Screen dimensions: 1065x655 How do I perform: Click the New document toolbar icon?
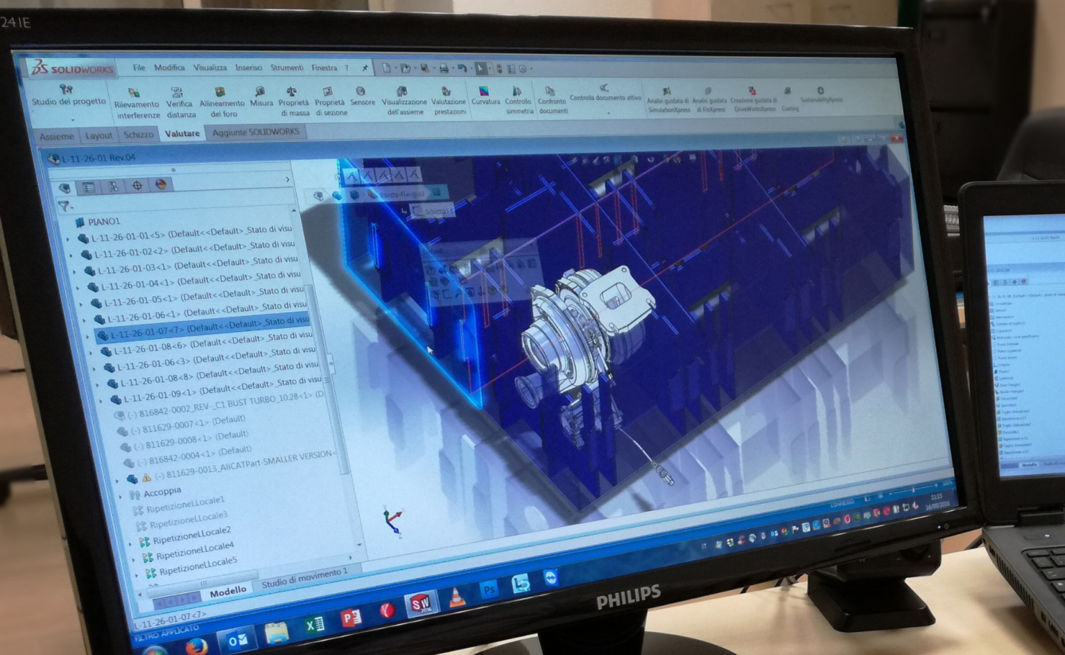pos(386,68)
